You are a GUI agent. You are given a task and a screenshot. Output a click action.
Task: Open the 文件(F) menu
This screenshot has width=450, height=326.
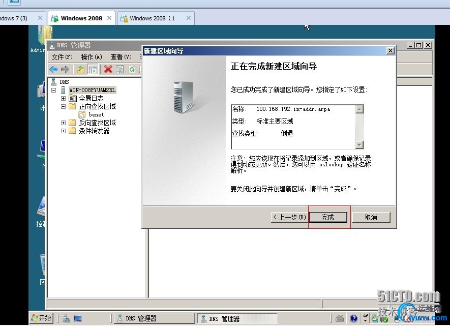[x=62, y=57]
